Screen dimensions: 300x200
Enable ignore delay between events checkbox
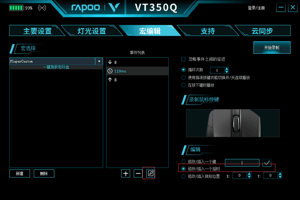[183, 59]
